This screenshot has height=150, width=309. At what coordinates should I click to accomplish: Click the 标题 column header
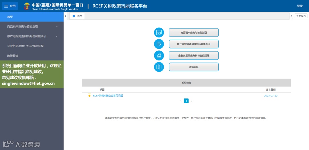102,90
